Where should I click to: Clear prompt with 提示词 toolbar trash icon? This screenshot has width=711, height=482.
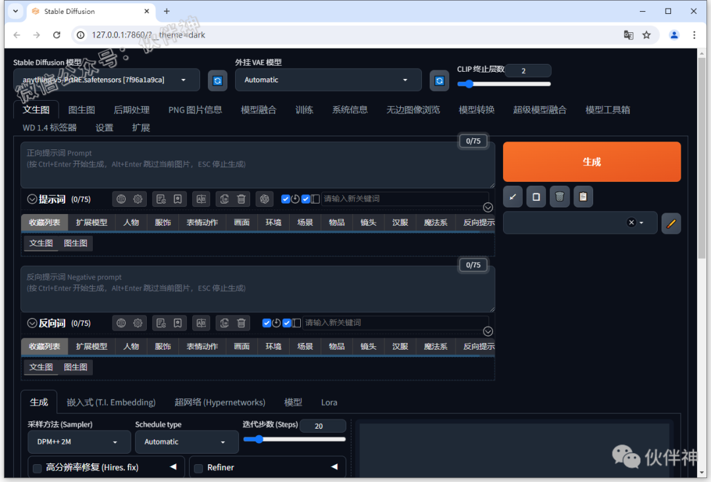click(241, 199)
